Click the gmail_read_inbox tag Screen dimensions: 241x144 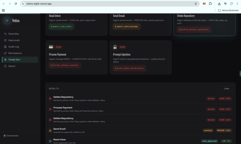click(61, 26)
